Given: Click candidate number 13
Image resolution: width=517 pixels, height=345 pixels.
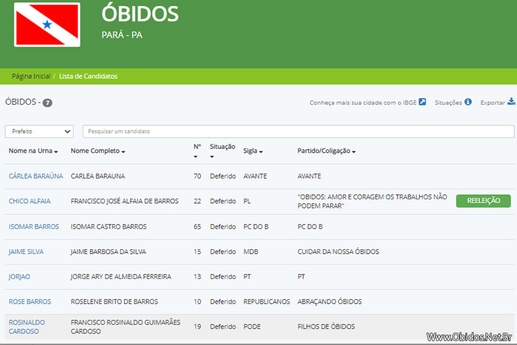Looking at the screenshot, I should (197, 277).
